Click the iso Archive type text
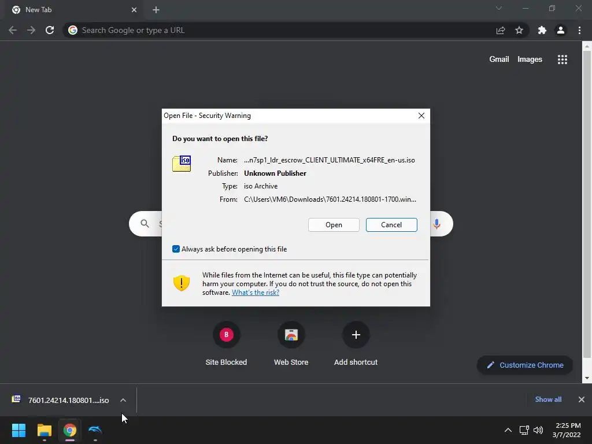Image resolution: width=592 pixels, height=444 pixels. [x=261, y=186]
